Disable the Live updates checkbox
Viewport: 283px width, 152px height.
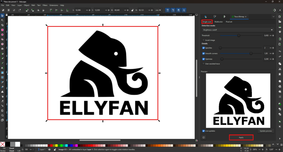pyautogui.click(x=204, y=131)
